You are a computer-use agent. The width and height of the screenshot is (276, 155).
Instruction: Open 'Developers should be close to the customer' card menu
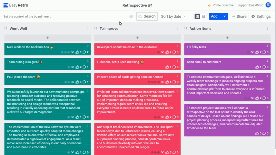pyautogui.click(x=178, y=46)
